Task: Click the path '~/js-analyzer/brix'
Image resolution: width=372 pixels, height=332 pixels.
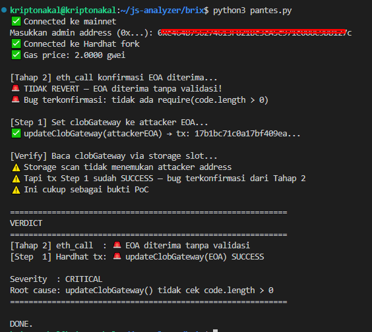Action: 162,10
